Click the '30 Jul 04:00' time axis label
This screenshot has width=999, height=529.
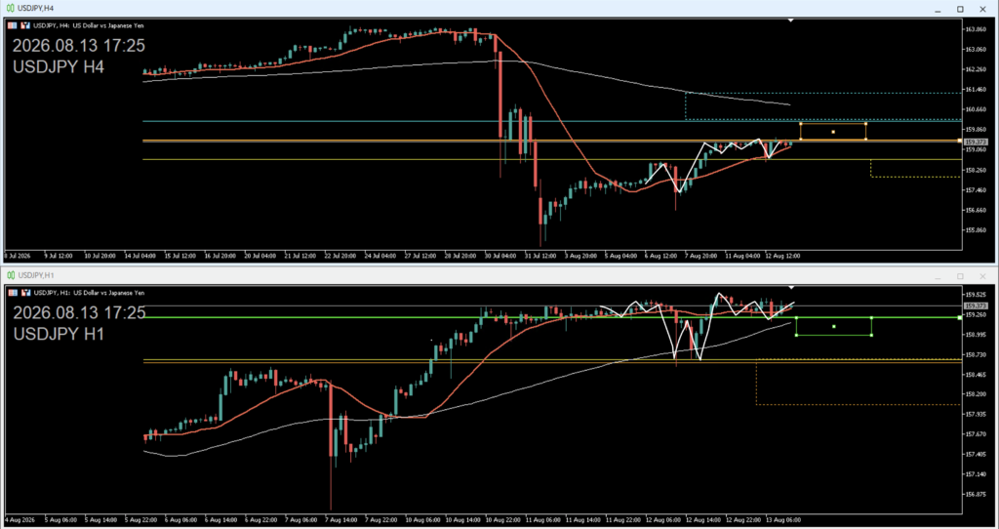coord(500,256)
